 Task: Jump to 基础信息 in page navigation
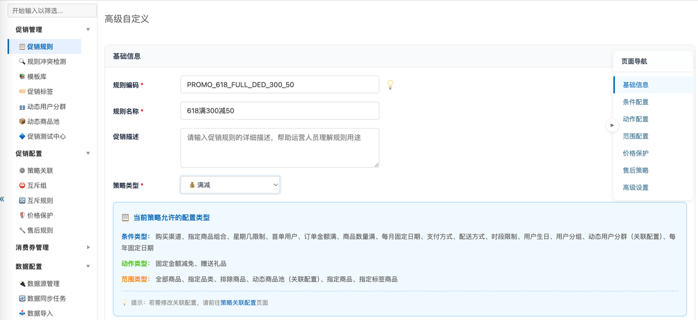point(653,85)
